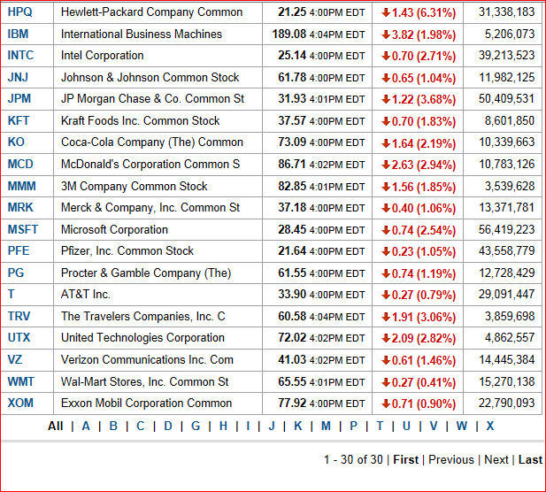Open the T ticker for AT&T

tap(12, 295)
